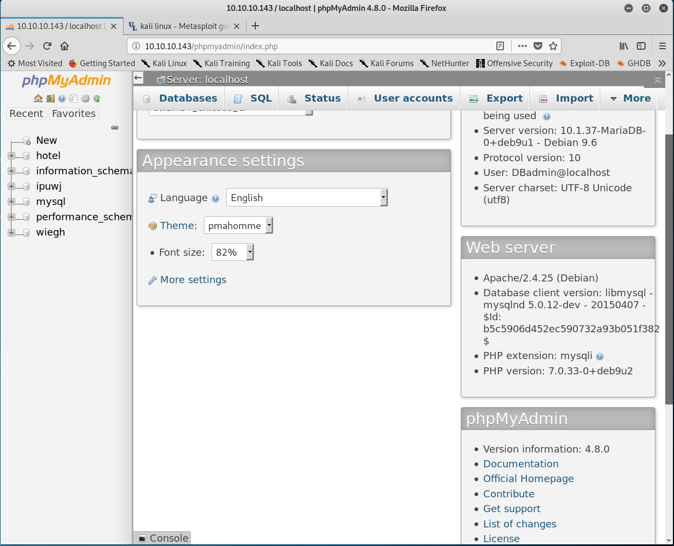Open a new browser tab with plus
Viewport: 674px width, 546px height.
click(x=255, y=26)
